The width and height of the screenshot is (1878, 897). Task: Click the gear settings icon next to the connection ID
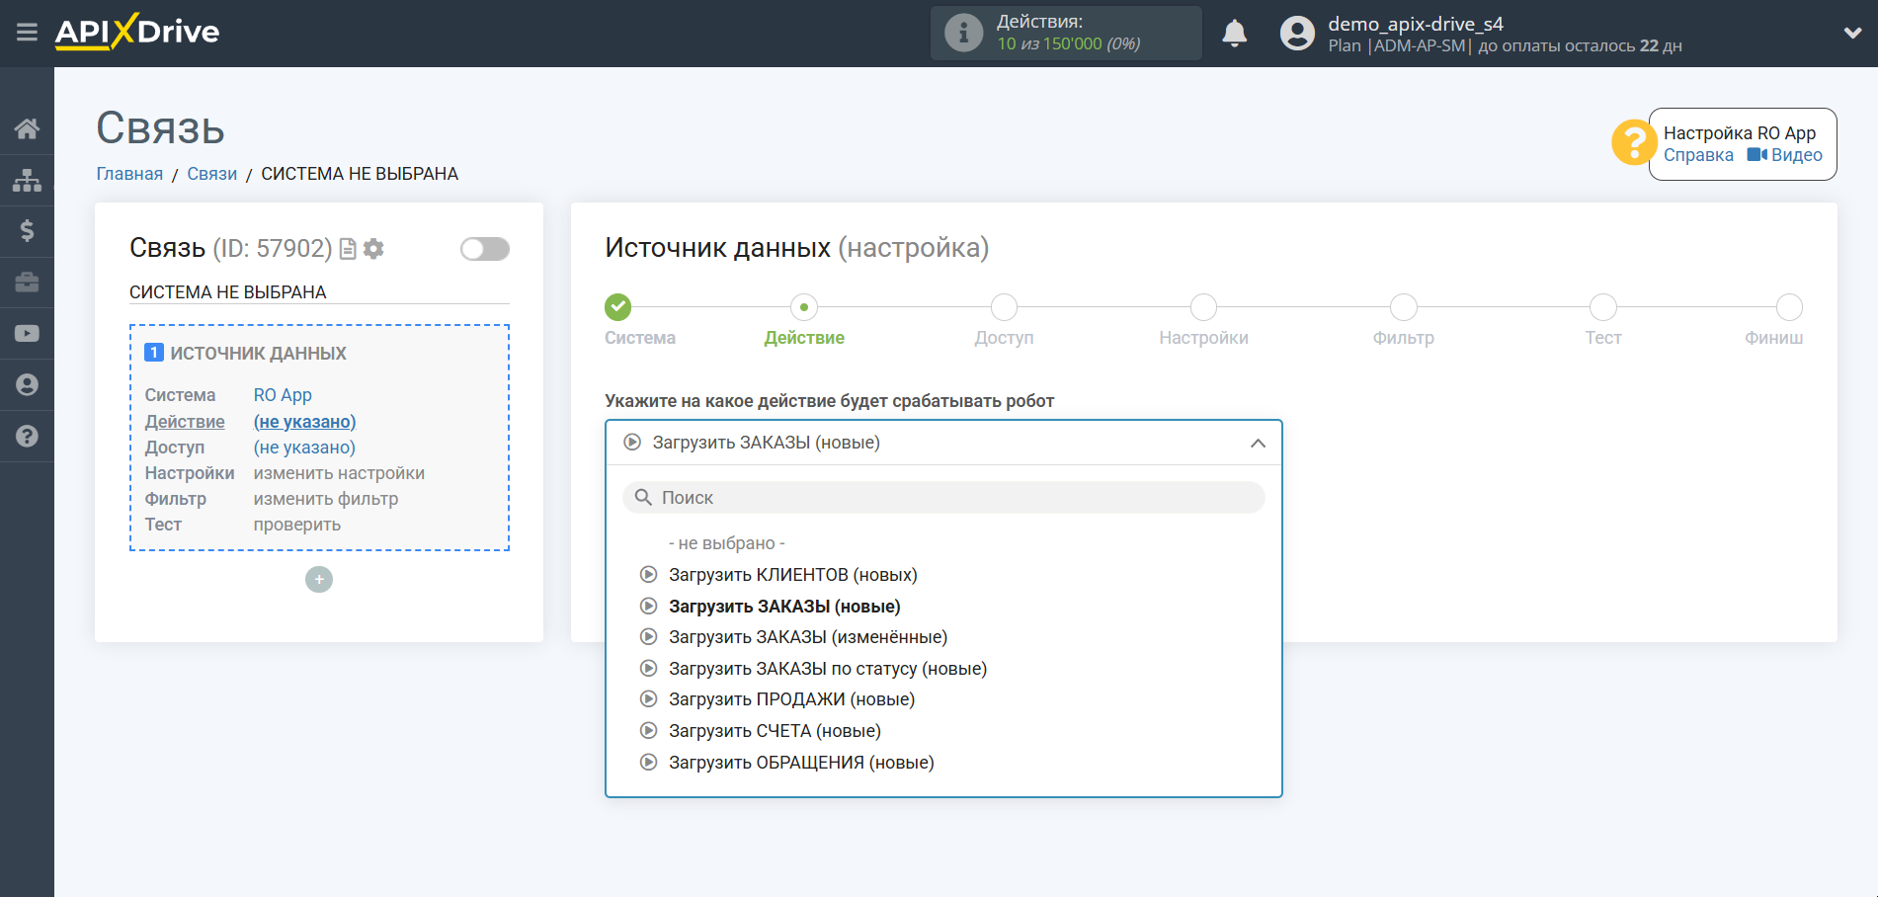pos(373,249)
